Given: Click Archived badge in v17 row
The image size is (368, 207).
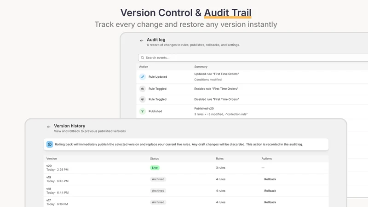Looking at the screenshot, I should tap(158, 202).
